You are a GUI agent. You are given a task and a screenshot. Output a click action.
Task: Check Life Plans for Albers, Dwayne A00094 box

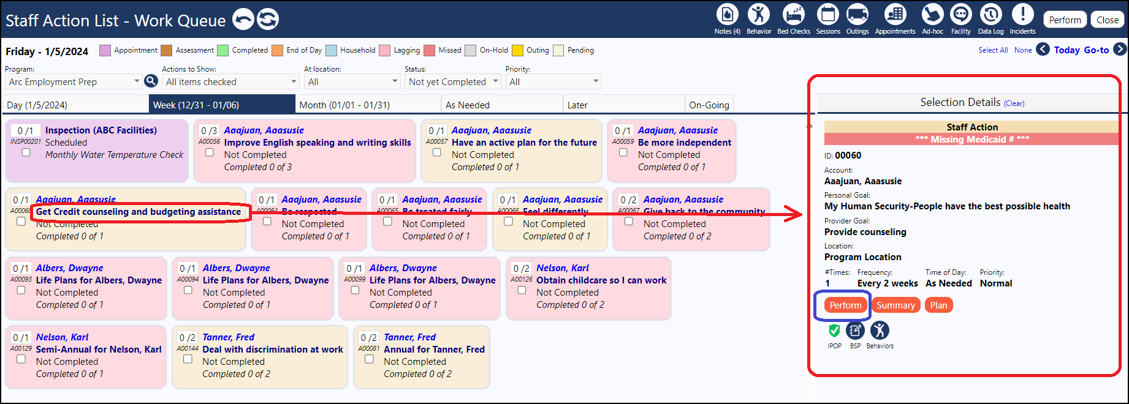click(188, 290)
